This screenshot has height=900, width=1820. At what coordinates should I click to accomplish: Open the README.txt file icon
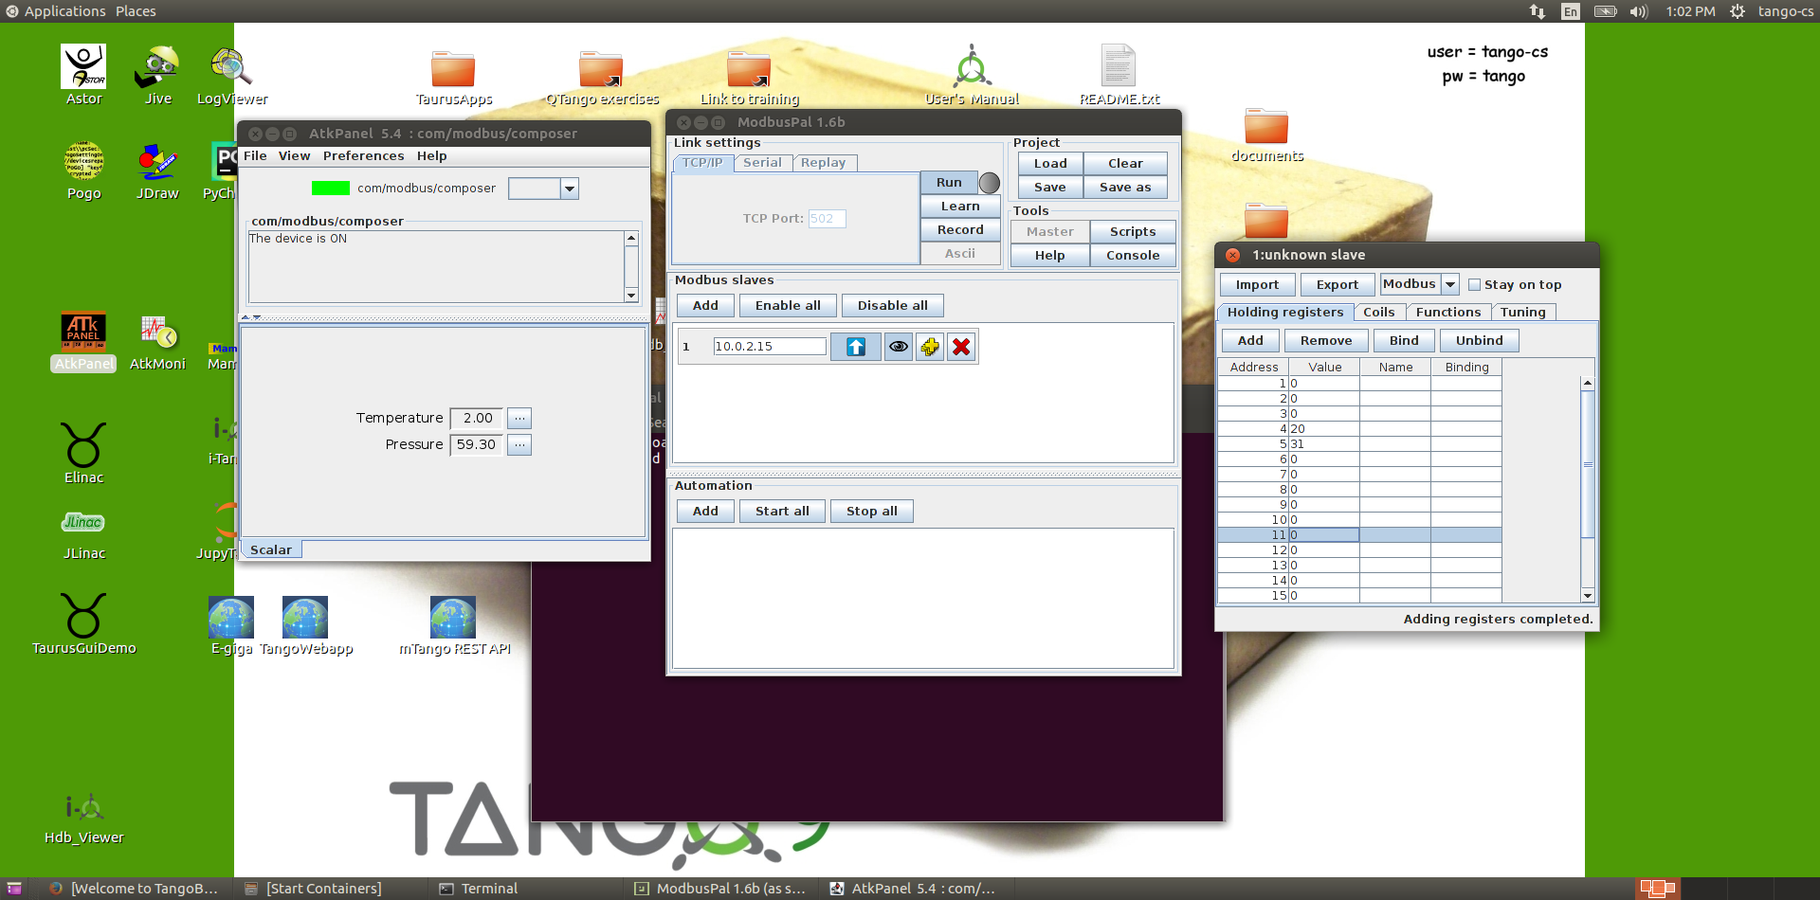point(1119,76)
